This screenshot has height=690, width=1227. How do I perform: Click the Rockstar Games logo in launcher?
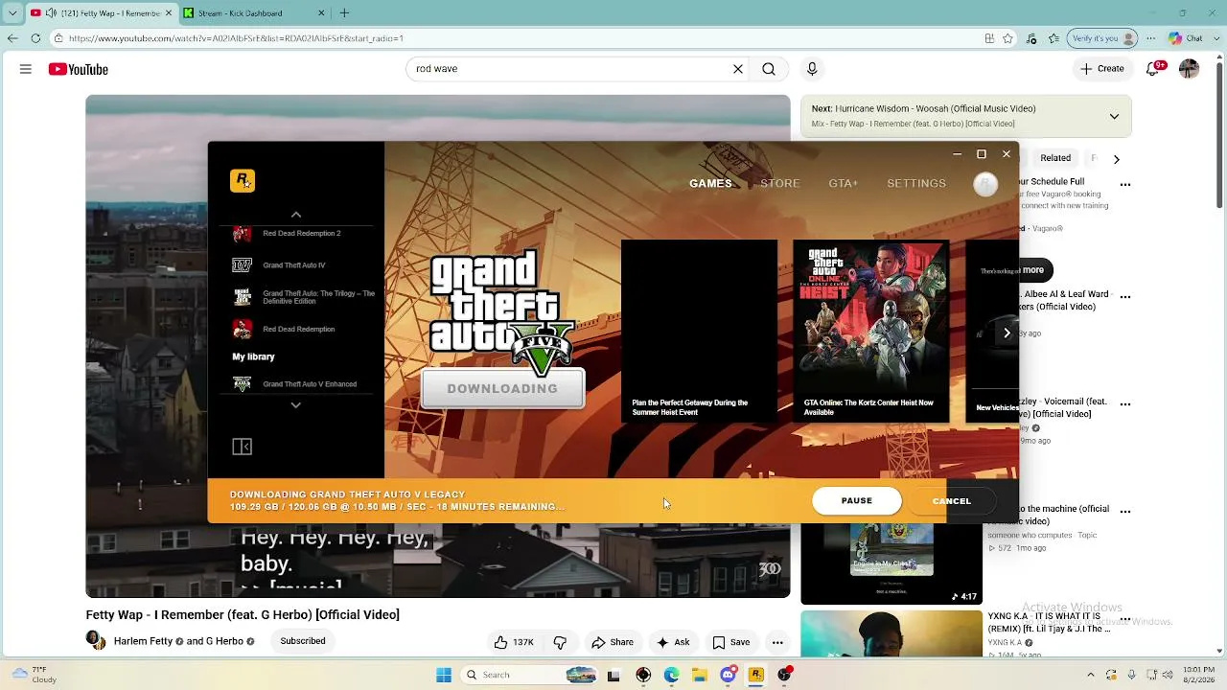(x=243, y=180)
